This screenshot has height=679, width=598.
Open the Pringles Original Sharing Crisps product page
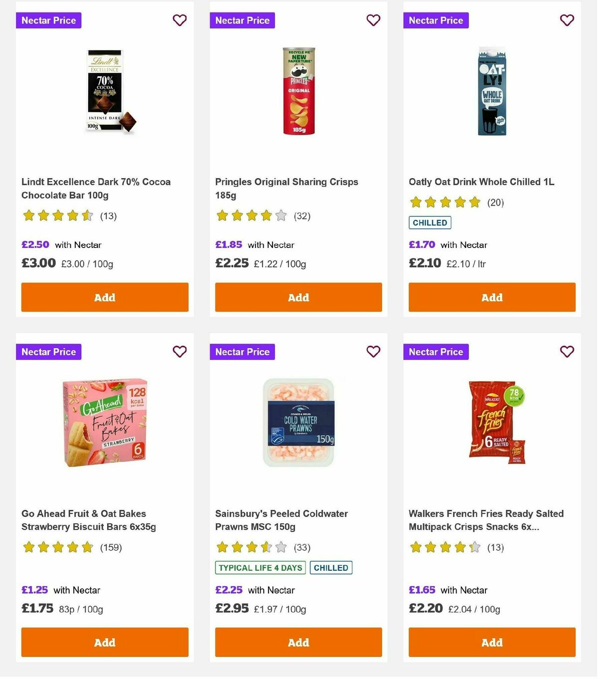(286, 189)
